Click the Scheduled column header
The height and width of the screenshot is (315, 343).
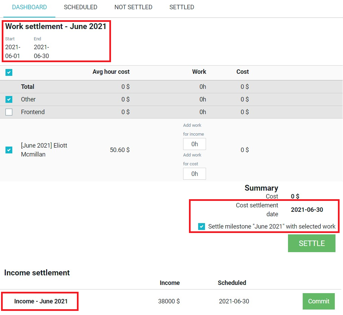point(232,283)
